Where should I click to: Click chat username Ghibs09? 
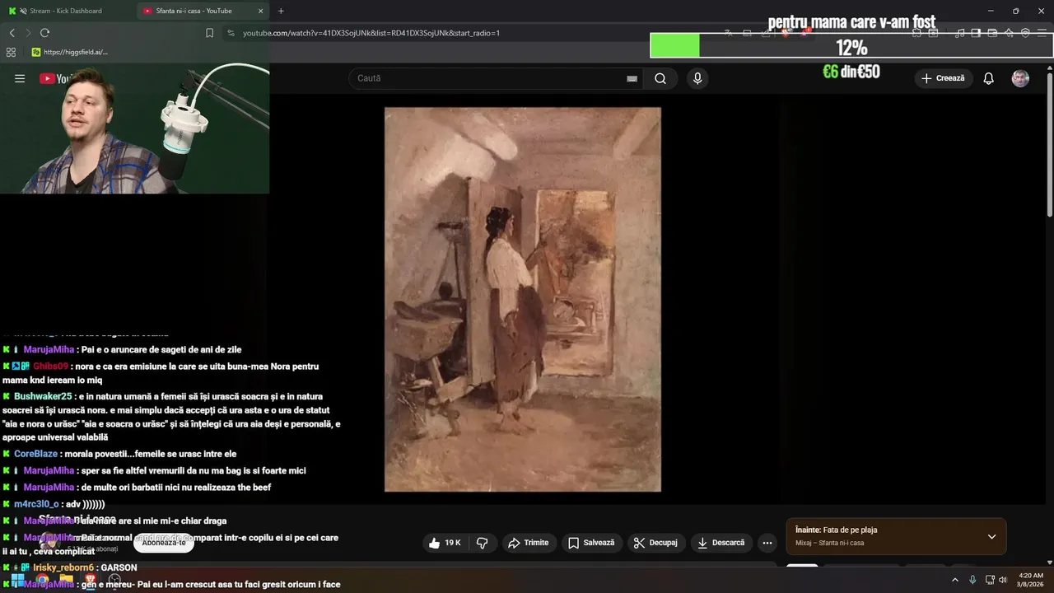pyautogui.click(x=50, y=367)
